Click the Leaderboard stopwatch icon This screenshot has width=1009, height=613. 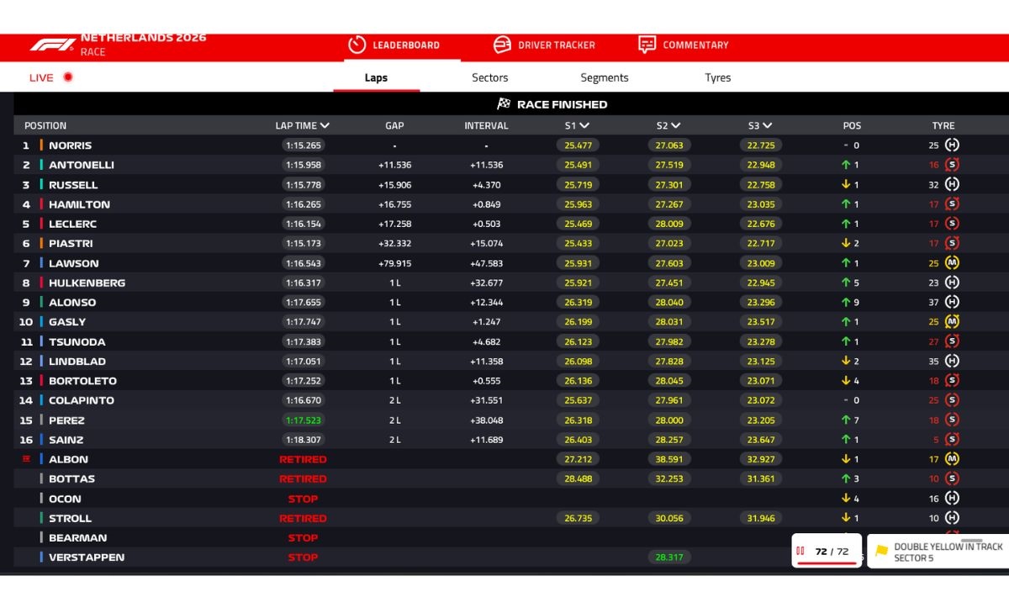click(357, 45)
